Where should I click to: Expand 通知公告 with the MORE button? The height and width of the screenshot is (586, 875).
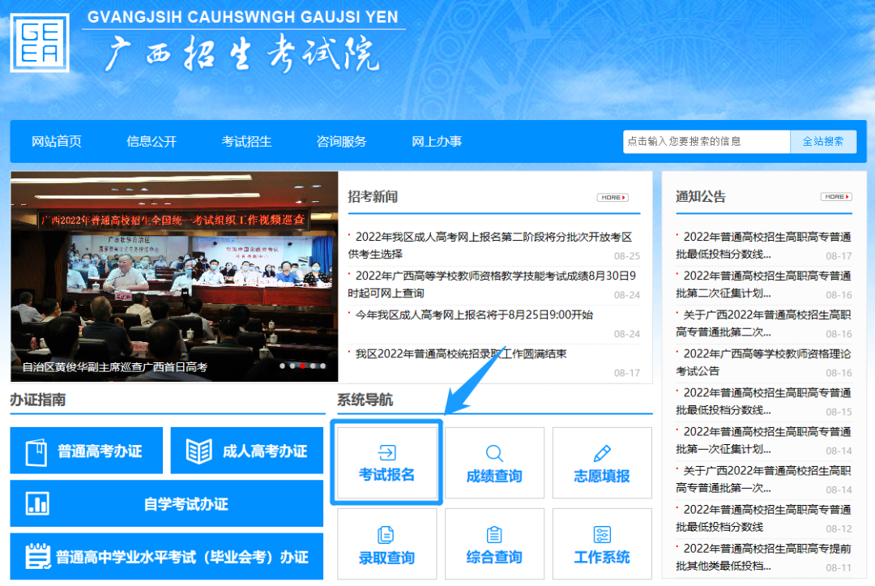point(836,197)
